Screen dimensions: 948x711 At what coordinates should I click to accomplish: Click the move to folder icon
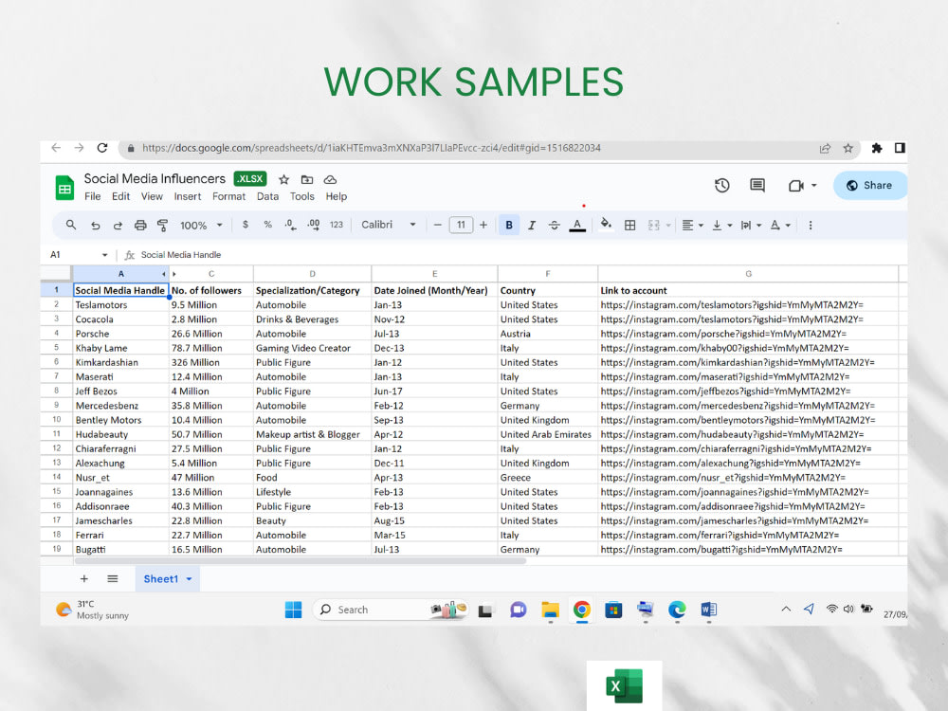coord(307,179)
